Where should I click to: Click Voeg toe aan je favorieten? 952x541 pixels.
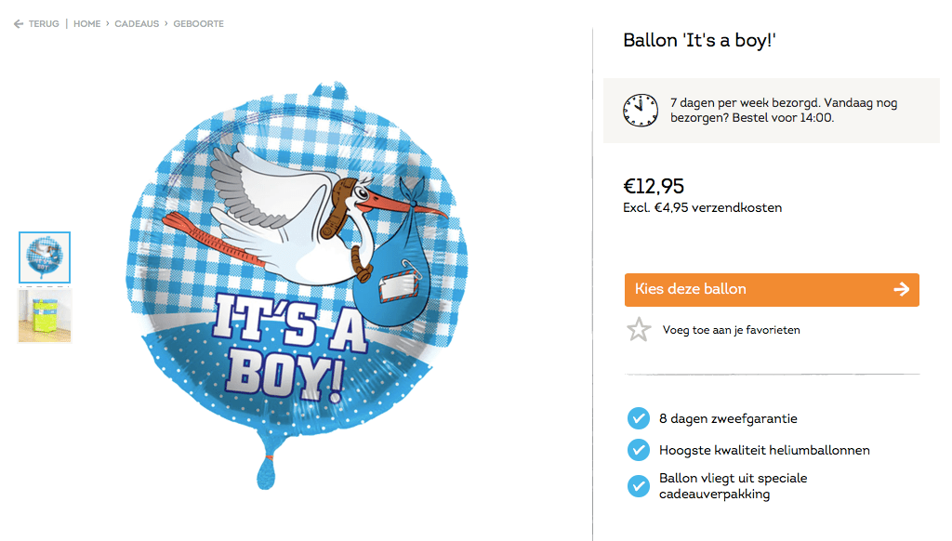tap(731, 330)
